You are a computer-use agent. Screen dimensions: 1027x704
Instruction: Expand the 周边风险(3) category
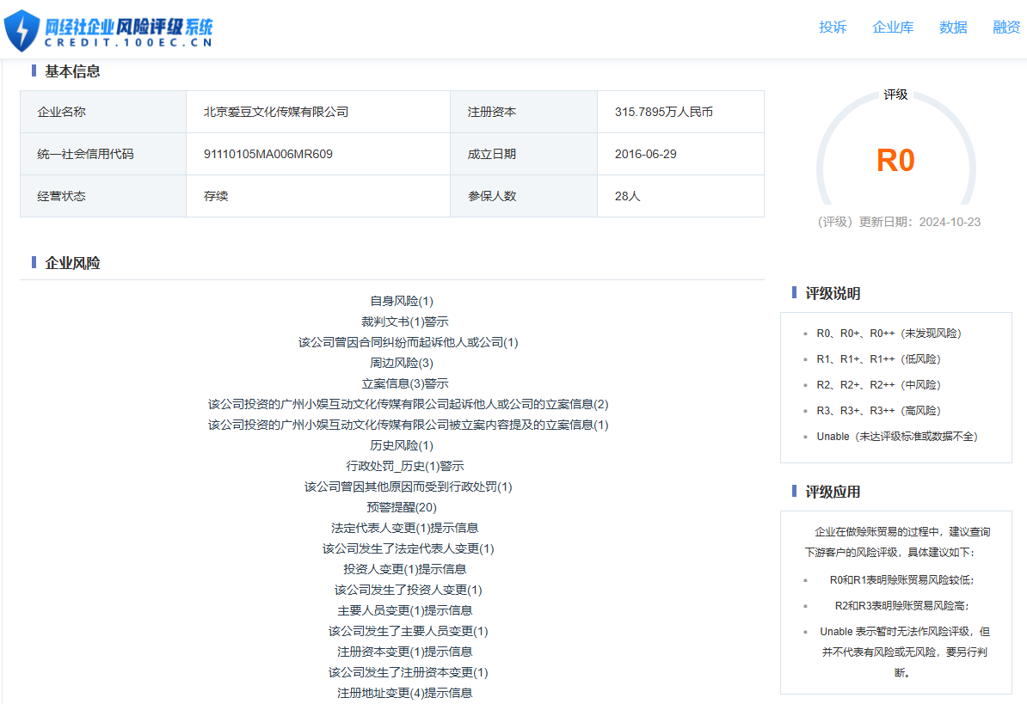(x=402, y=363)
